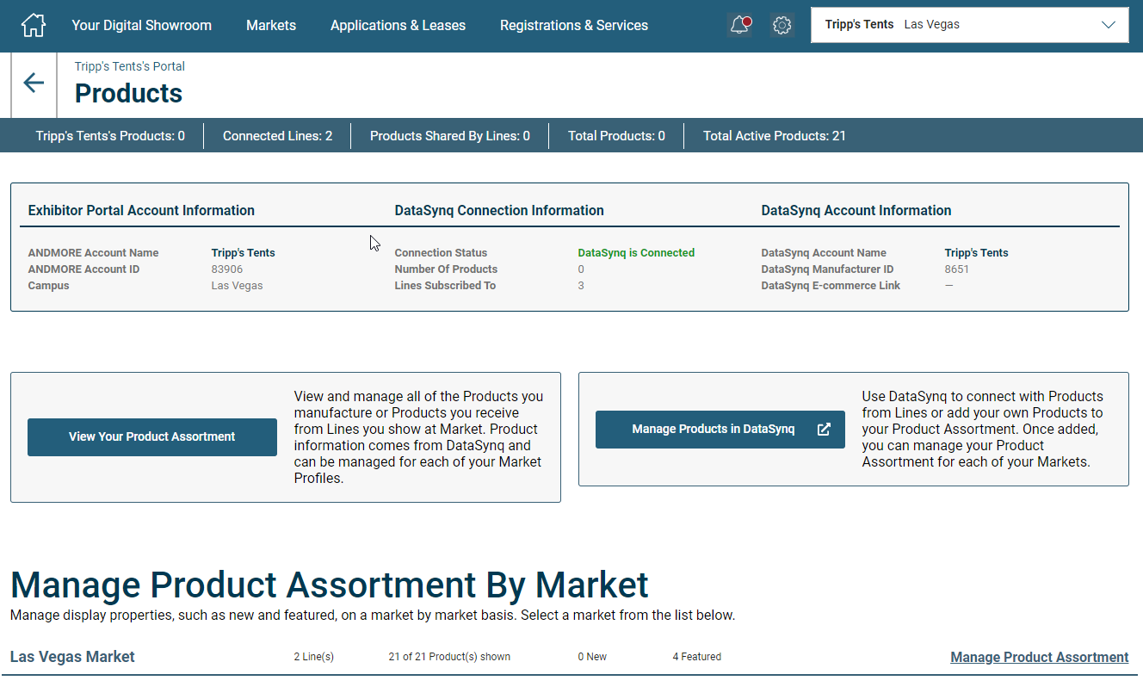The height and width of the screenshot is (693, 1143).
Task: Go to the home page icon
Action: [34, 25]
